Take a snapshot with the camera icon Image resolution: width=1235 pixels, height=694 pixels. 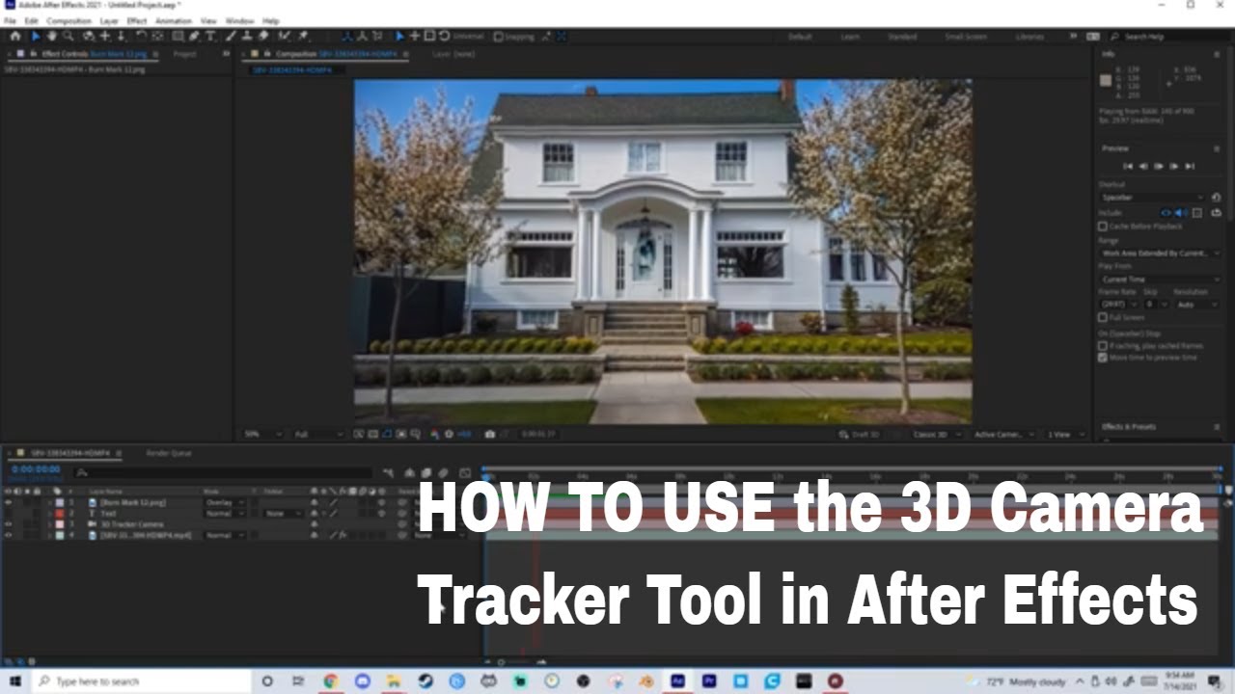click(490, 435)
